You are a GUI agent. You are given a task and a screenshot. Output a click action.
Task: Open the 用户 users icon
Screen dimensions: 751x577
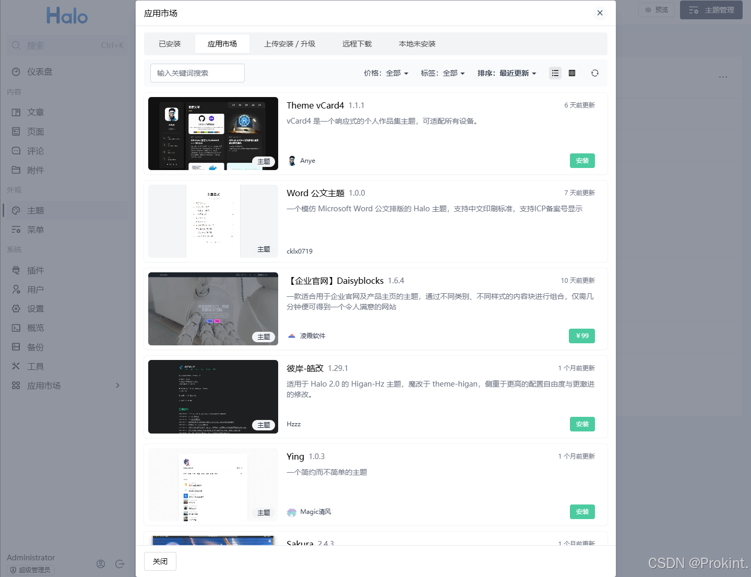(16, 290)
